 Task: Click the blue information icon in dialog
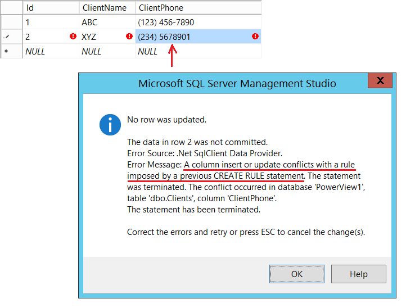pyautogui.click(x=110, y=125)
